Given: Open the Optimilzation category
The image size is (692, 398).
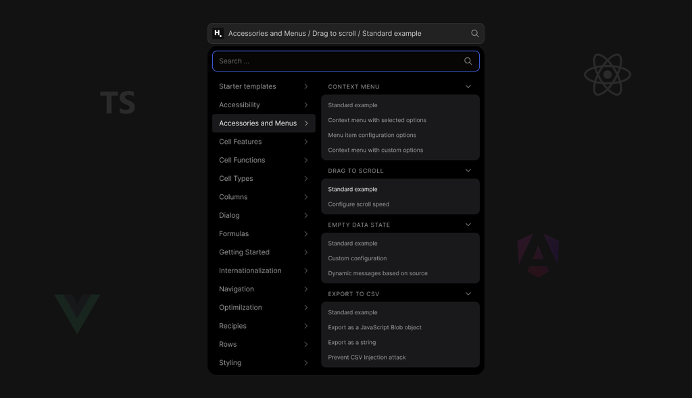Looking at the screenshot, I should pyautogui.click(x=264, y=308).
